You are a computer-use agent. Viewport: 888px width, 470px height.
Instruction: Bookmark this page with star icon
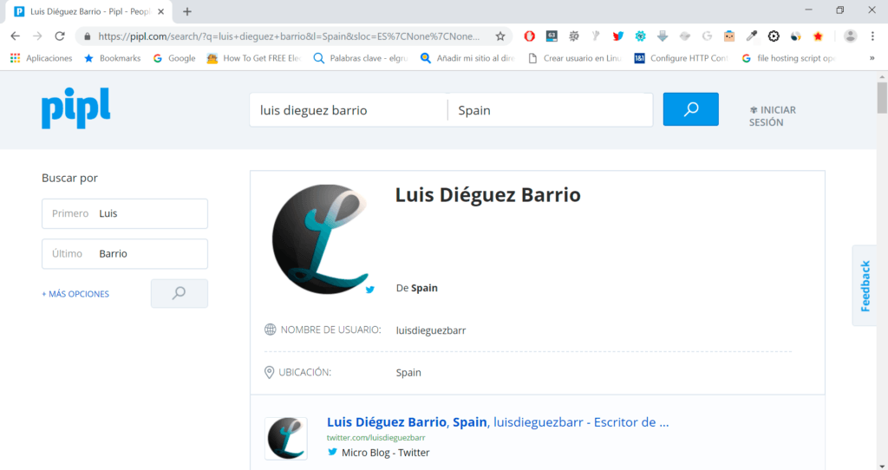[500, 36]
